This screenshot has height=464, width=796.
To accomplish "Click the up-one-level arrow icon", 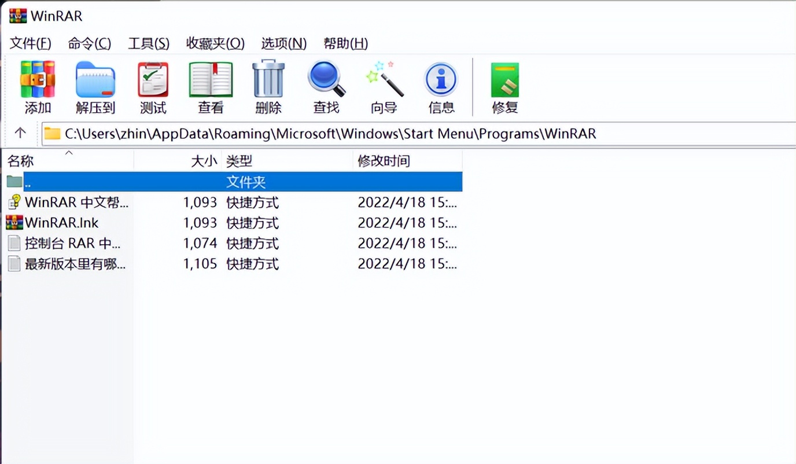I will [20, 132].
